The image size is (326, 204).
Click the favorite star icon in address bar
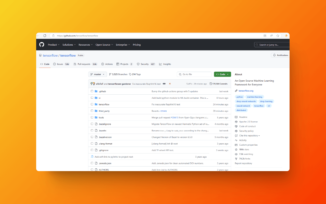click(278, 36)
